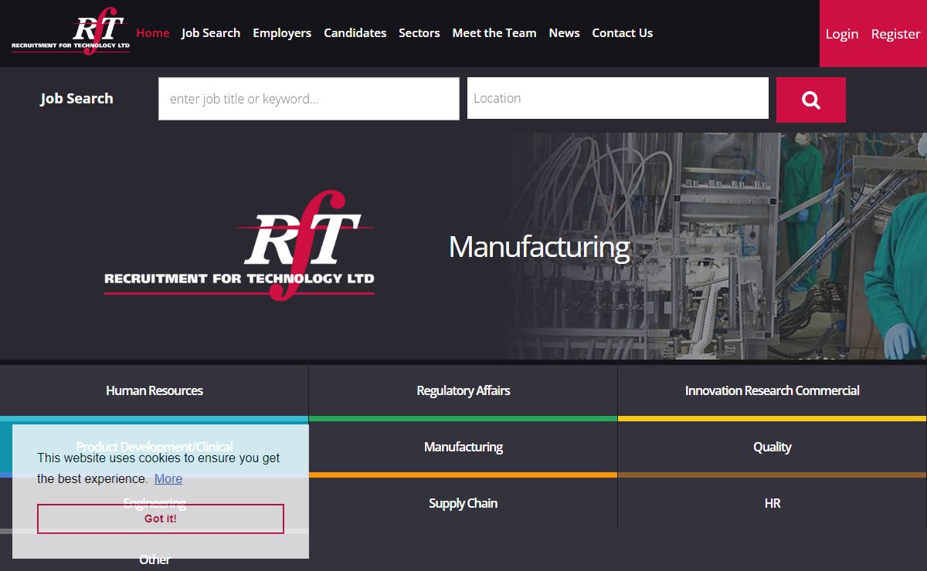Open the Human Resources sector
The width and height of the screenshot is (927, 571).
154,390
